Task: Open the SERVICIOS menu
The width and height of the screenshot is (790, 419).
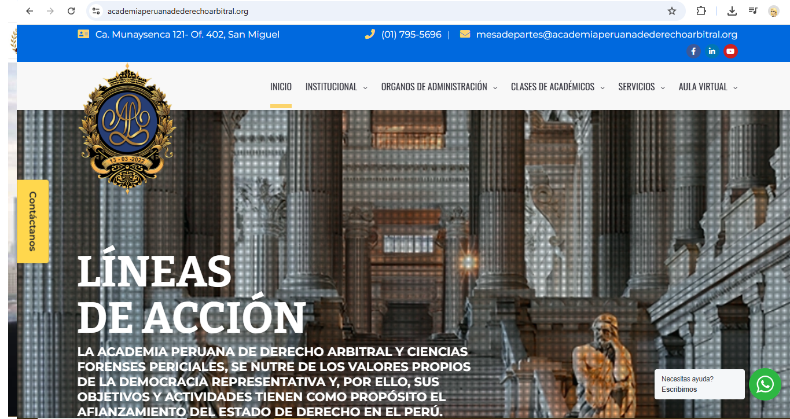Action: click(637, 87)
